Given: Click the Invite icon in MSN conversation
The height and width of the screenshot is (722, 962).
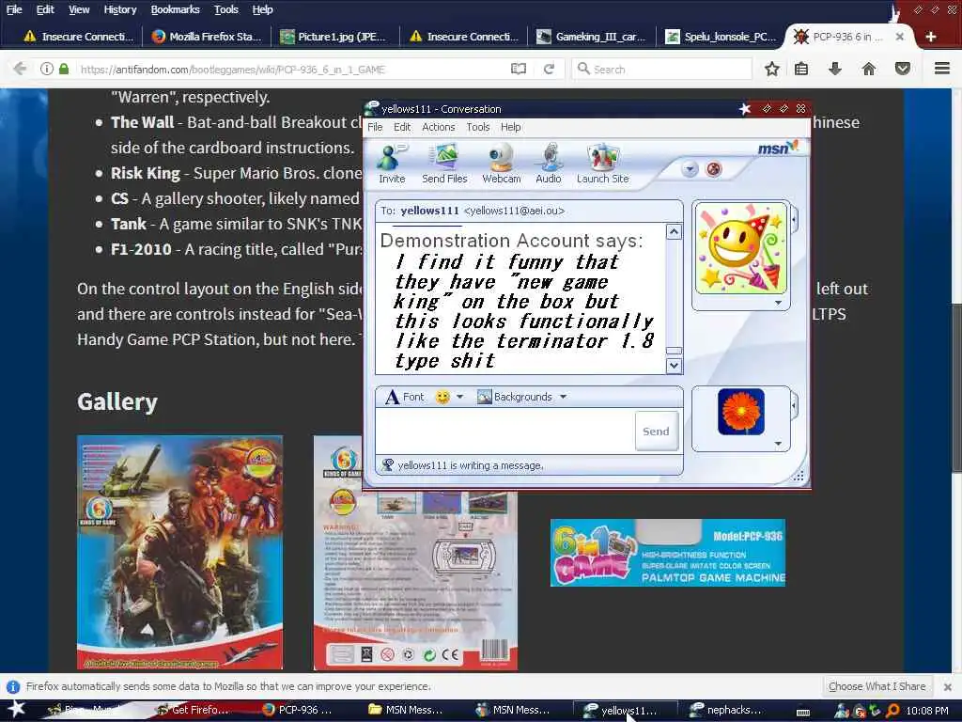Looking at the screenshot, I should 392,164.
